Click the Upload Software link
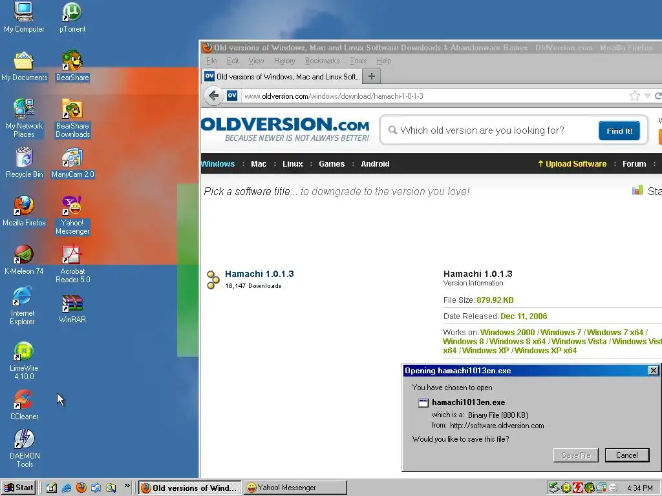 pos(572,163)
